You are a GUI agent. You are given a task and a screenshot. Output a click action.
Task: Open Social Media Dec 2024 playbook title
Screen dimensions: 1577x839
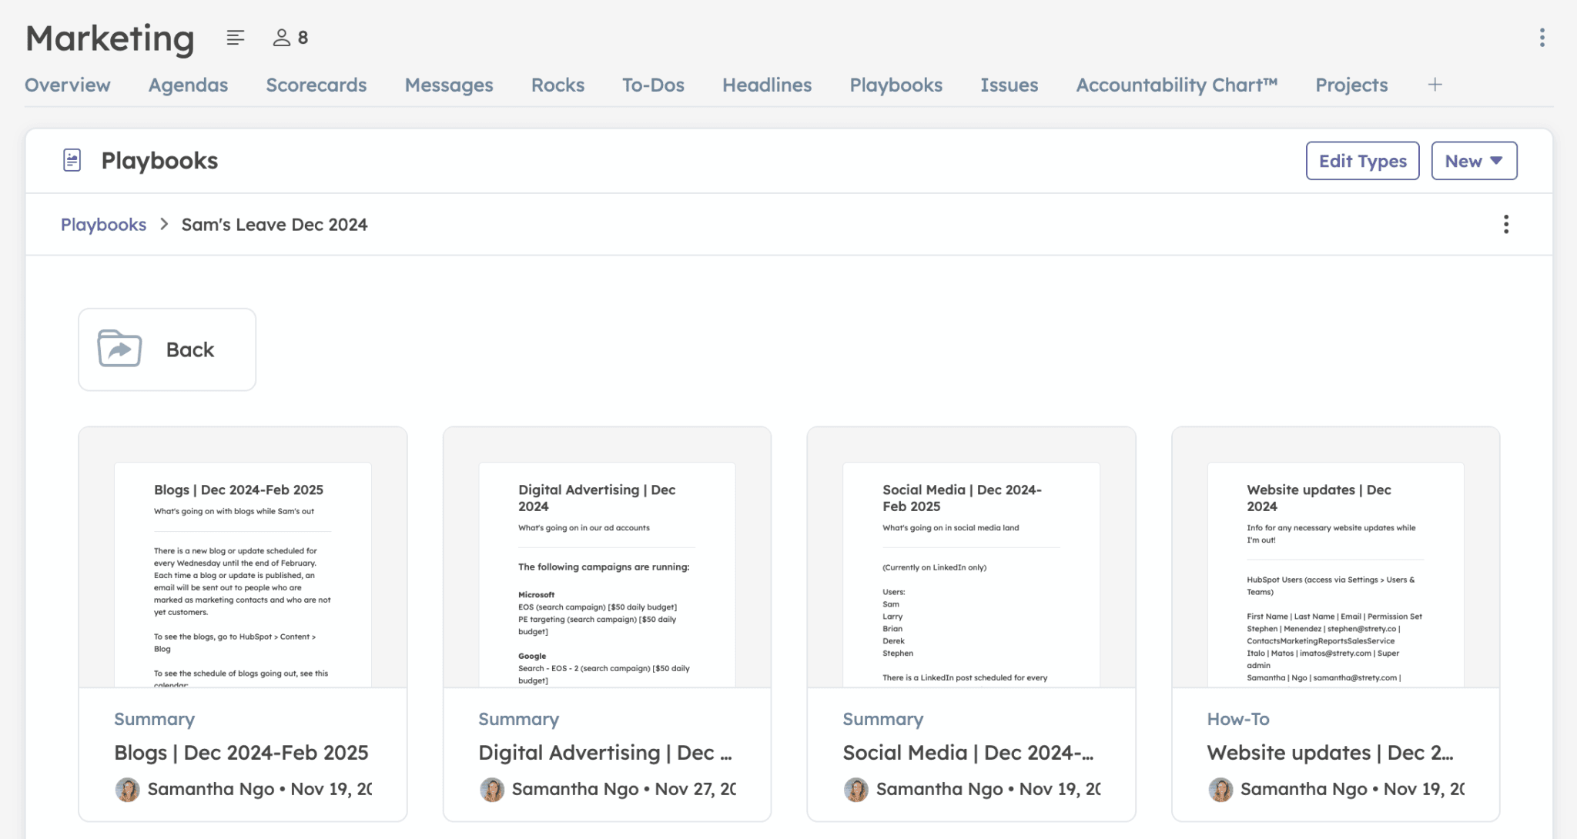click(x=967, y=753)
